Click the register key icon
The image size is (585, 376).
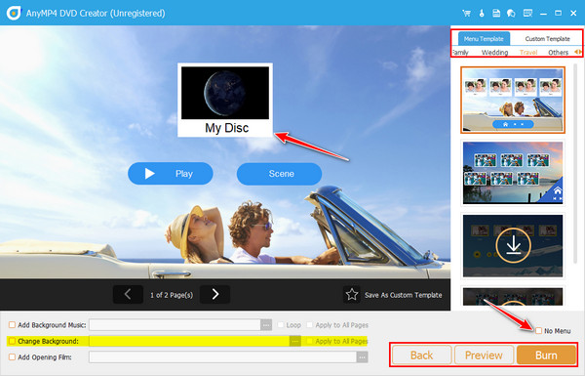tap(482, 14)
